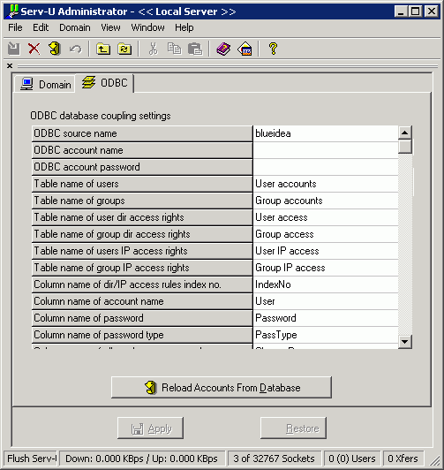
Task: Click 'Flush Serv-' status bar entry
Action: tap(31, 459)
